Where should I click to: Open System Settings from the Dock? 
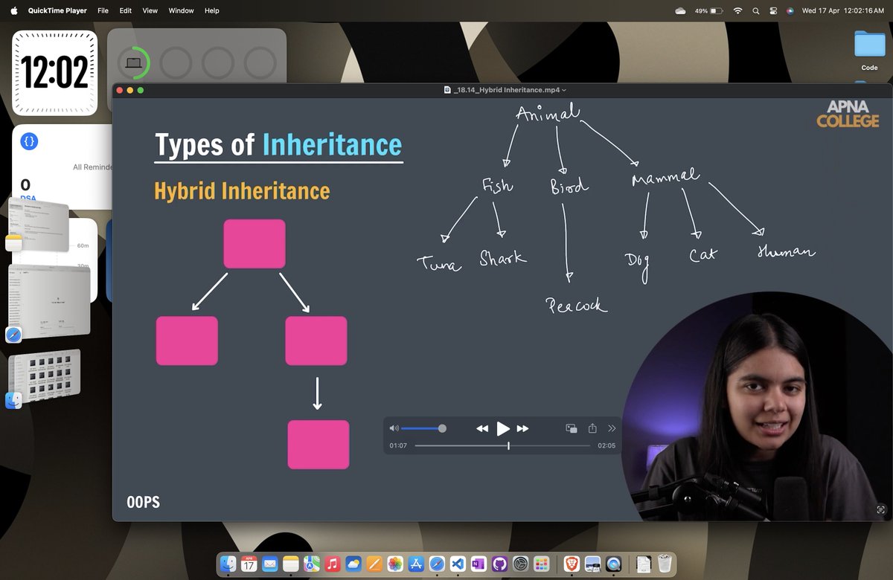point(521,564)
